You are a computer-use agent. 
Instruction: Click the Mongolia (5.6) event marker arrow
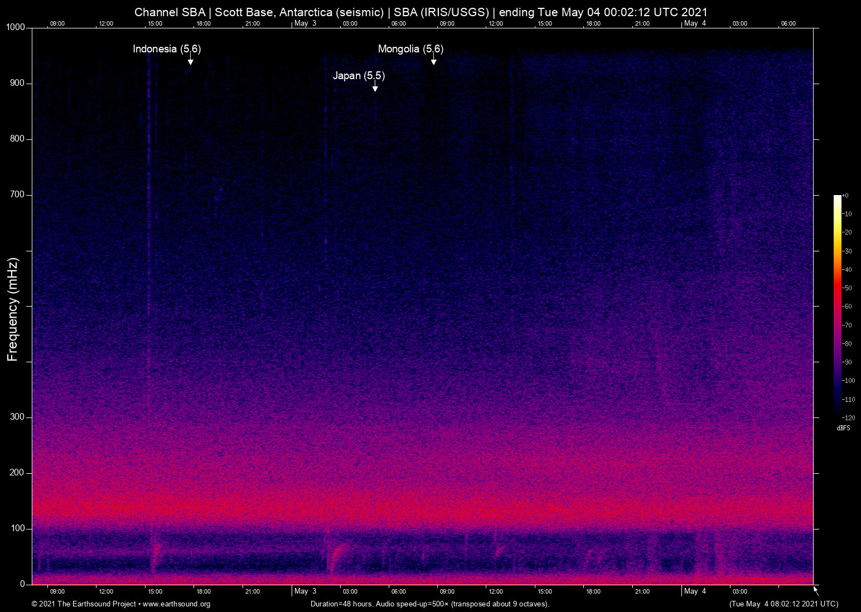click(434, 61)
